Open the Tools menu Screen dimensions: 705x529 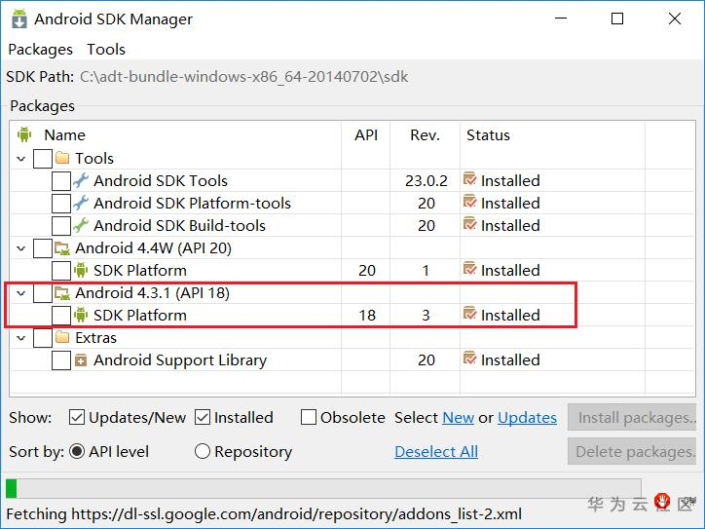106,49
